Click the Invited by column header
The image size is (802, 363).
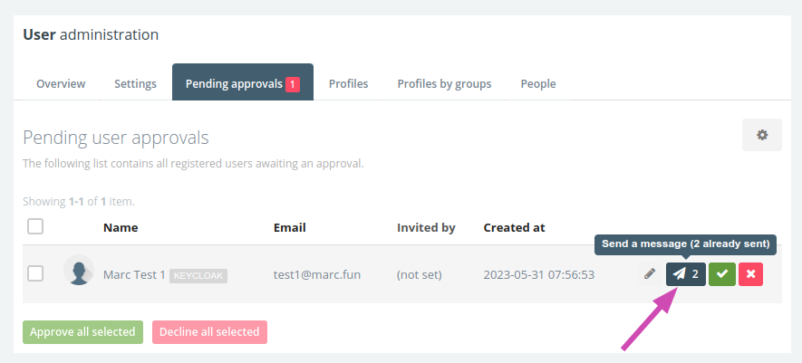coord(426,227)
